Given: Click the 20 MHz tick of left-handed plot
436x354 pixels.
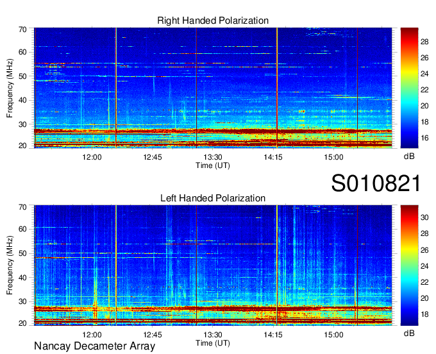Looking at the screenshot, I should [x=23, y=323].
